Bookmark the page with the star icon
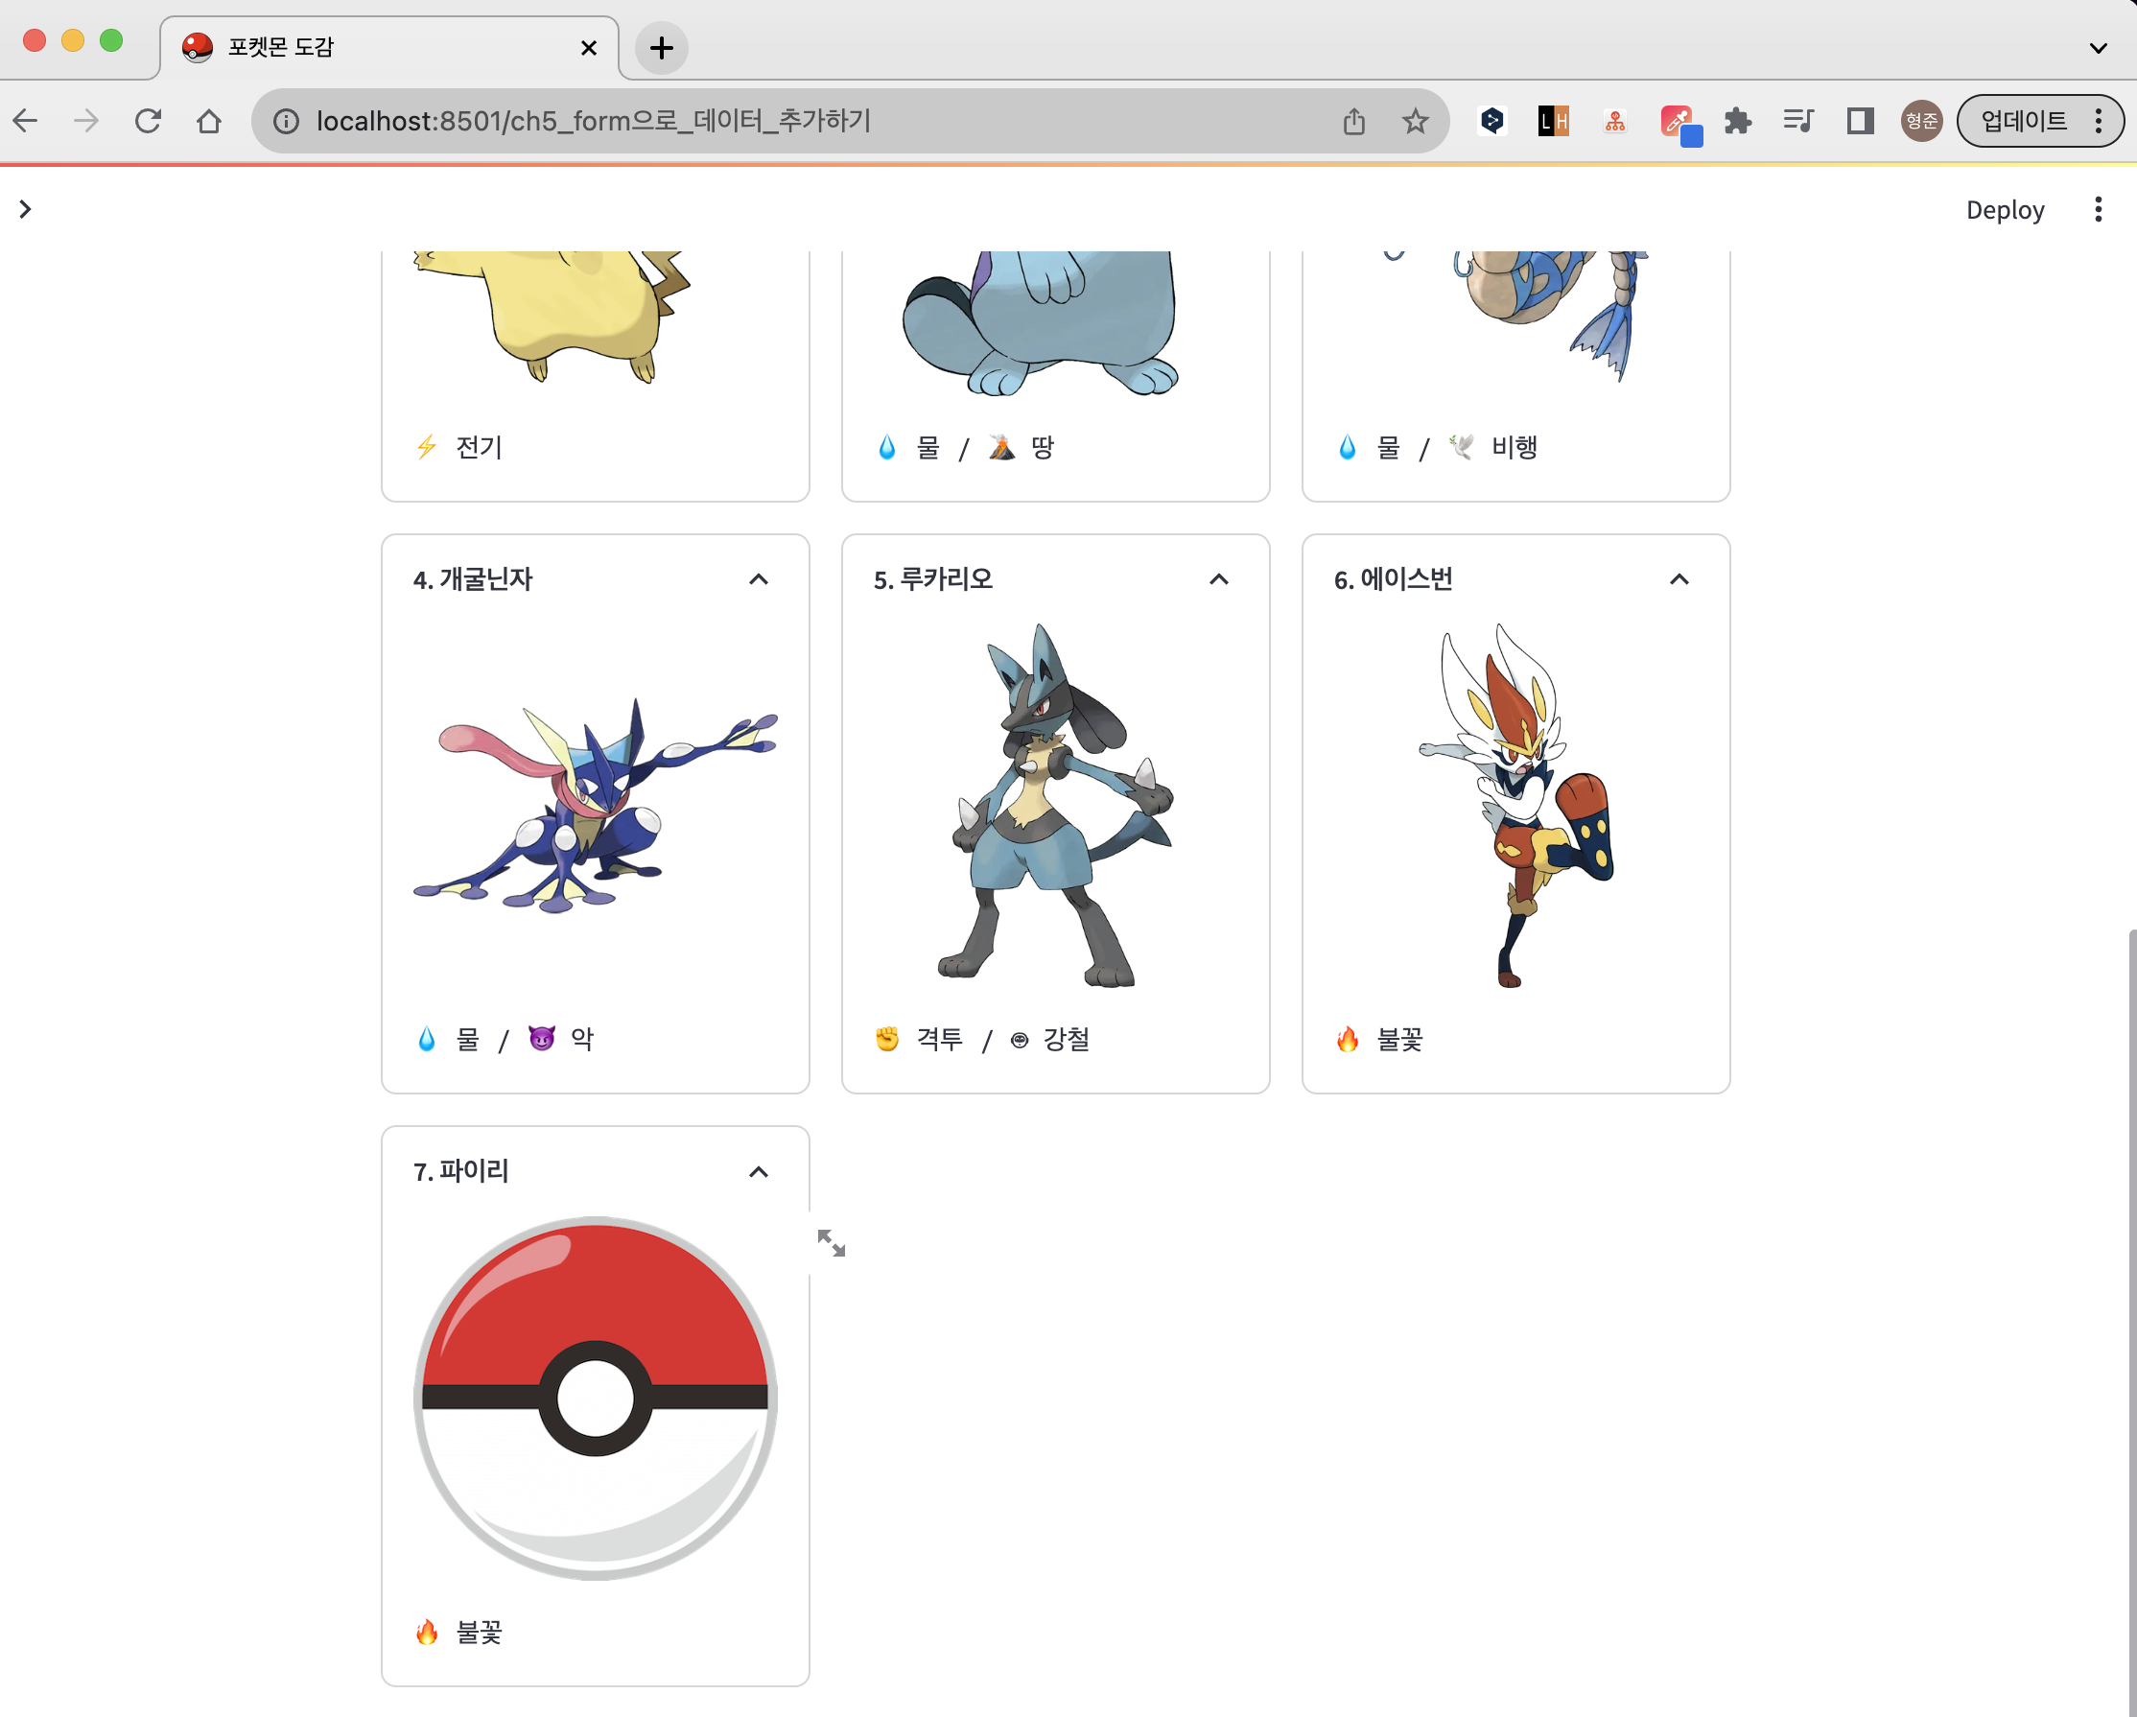The image size is (2137, 1717). (1415, 121)
